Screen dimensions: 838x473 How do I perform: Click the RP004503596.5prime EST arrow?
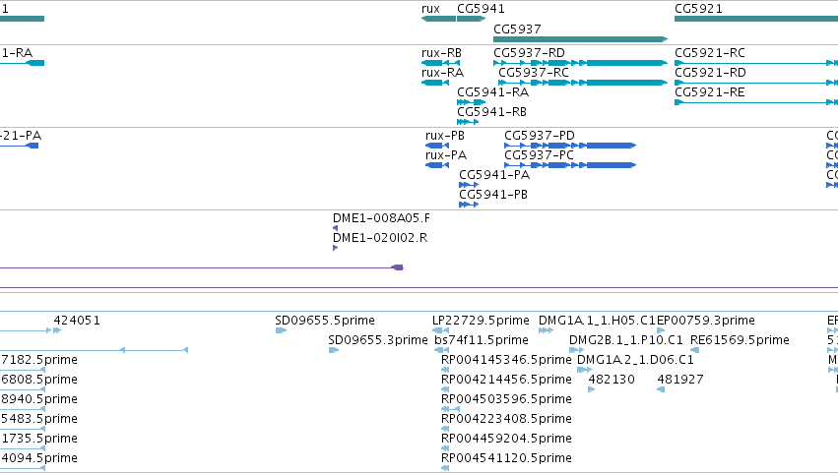tap(450, 409)
